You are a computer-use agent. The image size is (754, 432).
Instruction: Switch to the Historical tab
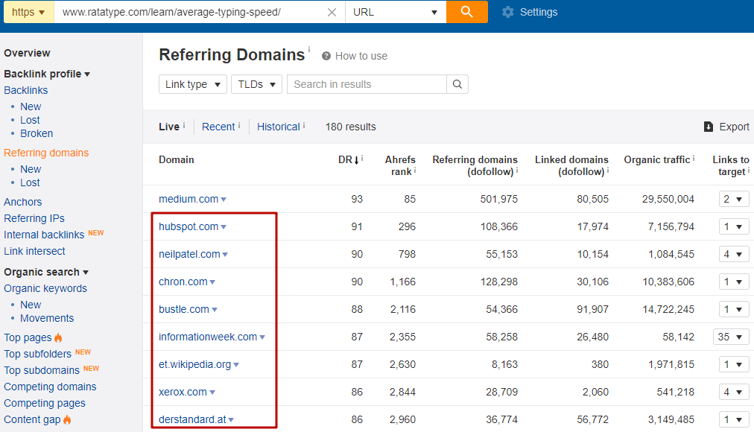point(279,127)
